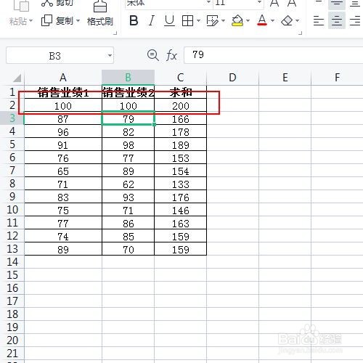
Task: Toggle Bold formatting
Action: [x=134, y=21]
